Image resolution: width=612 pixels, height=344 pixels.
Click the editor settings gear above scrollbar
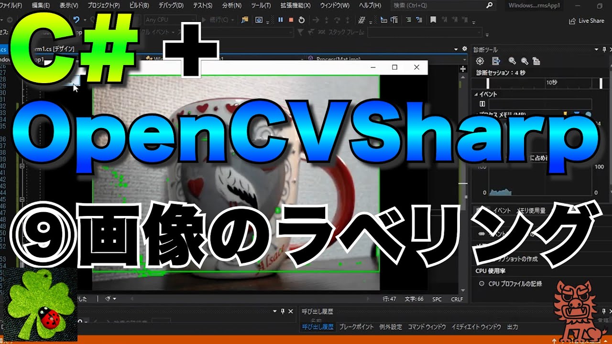click(x=464, y=49)
